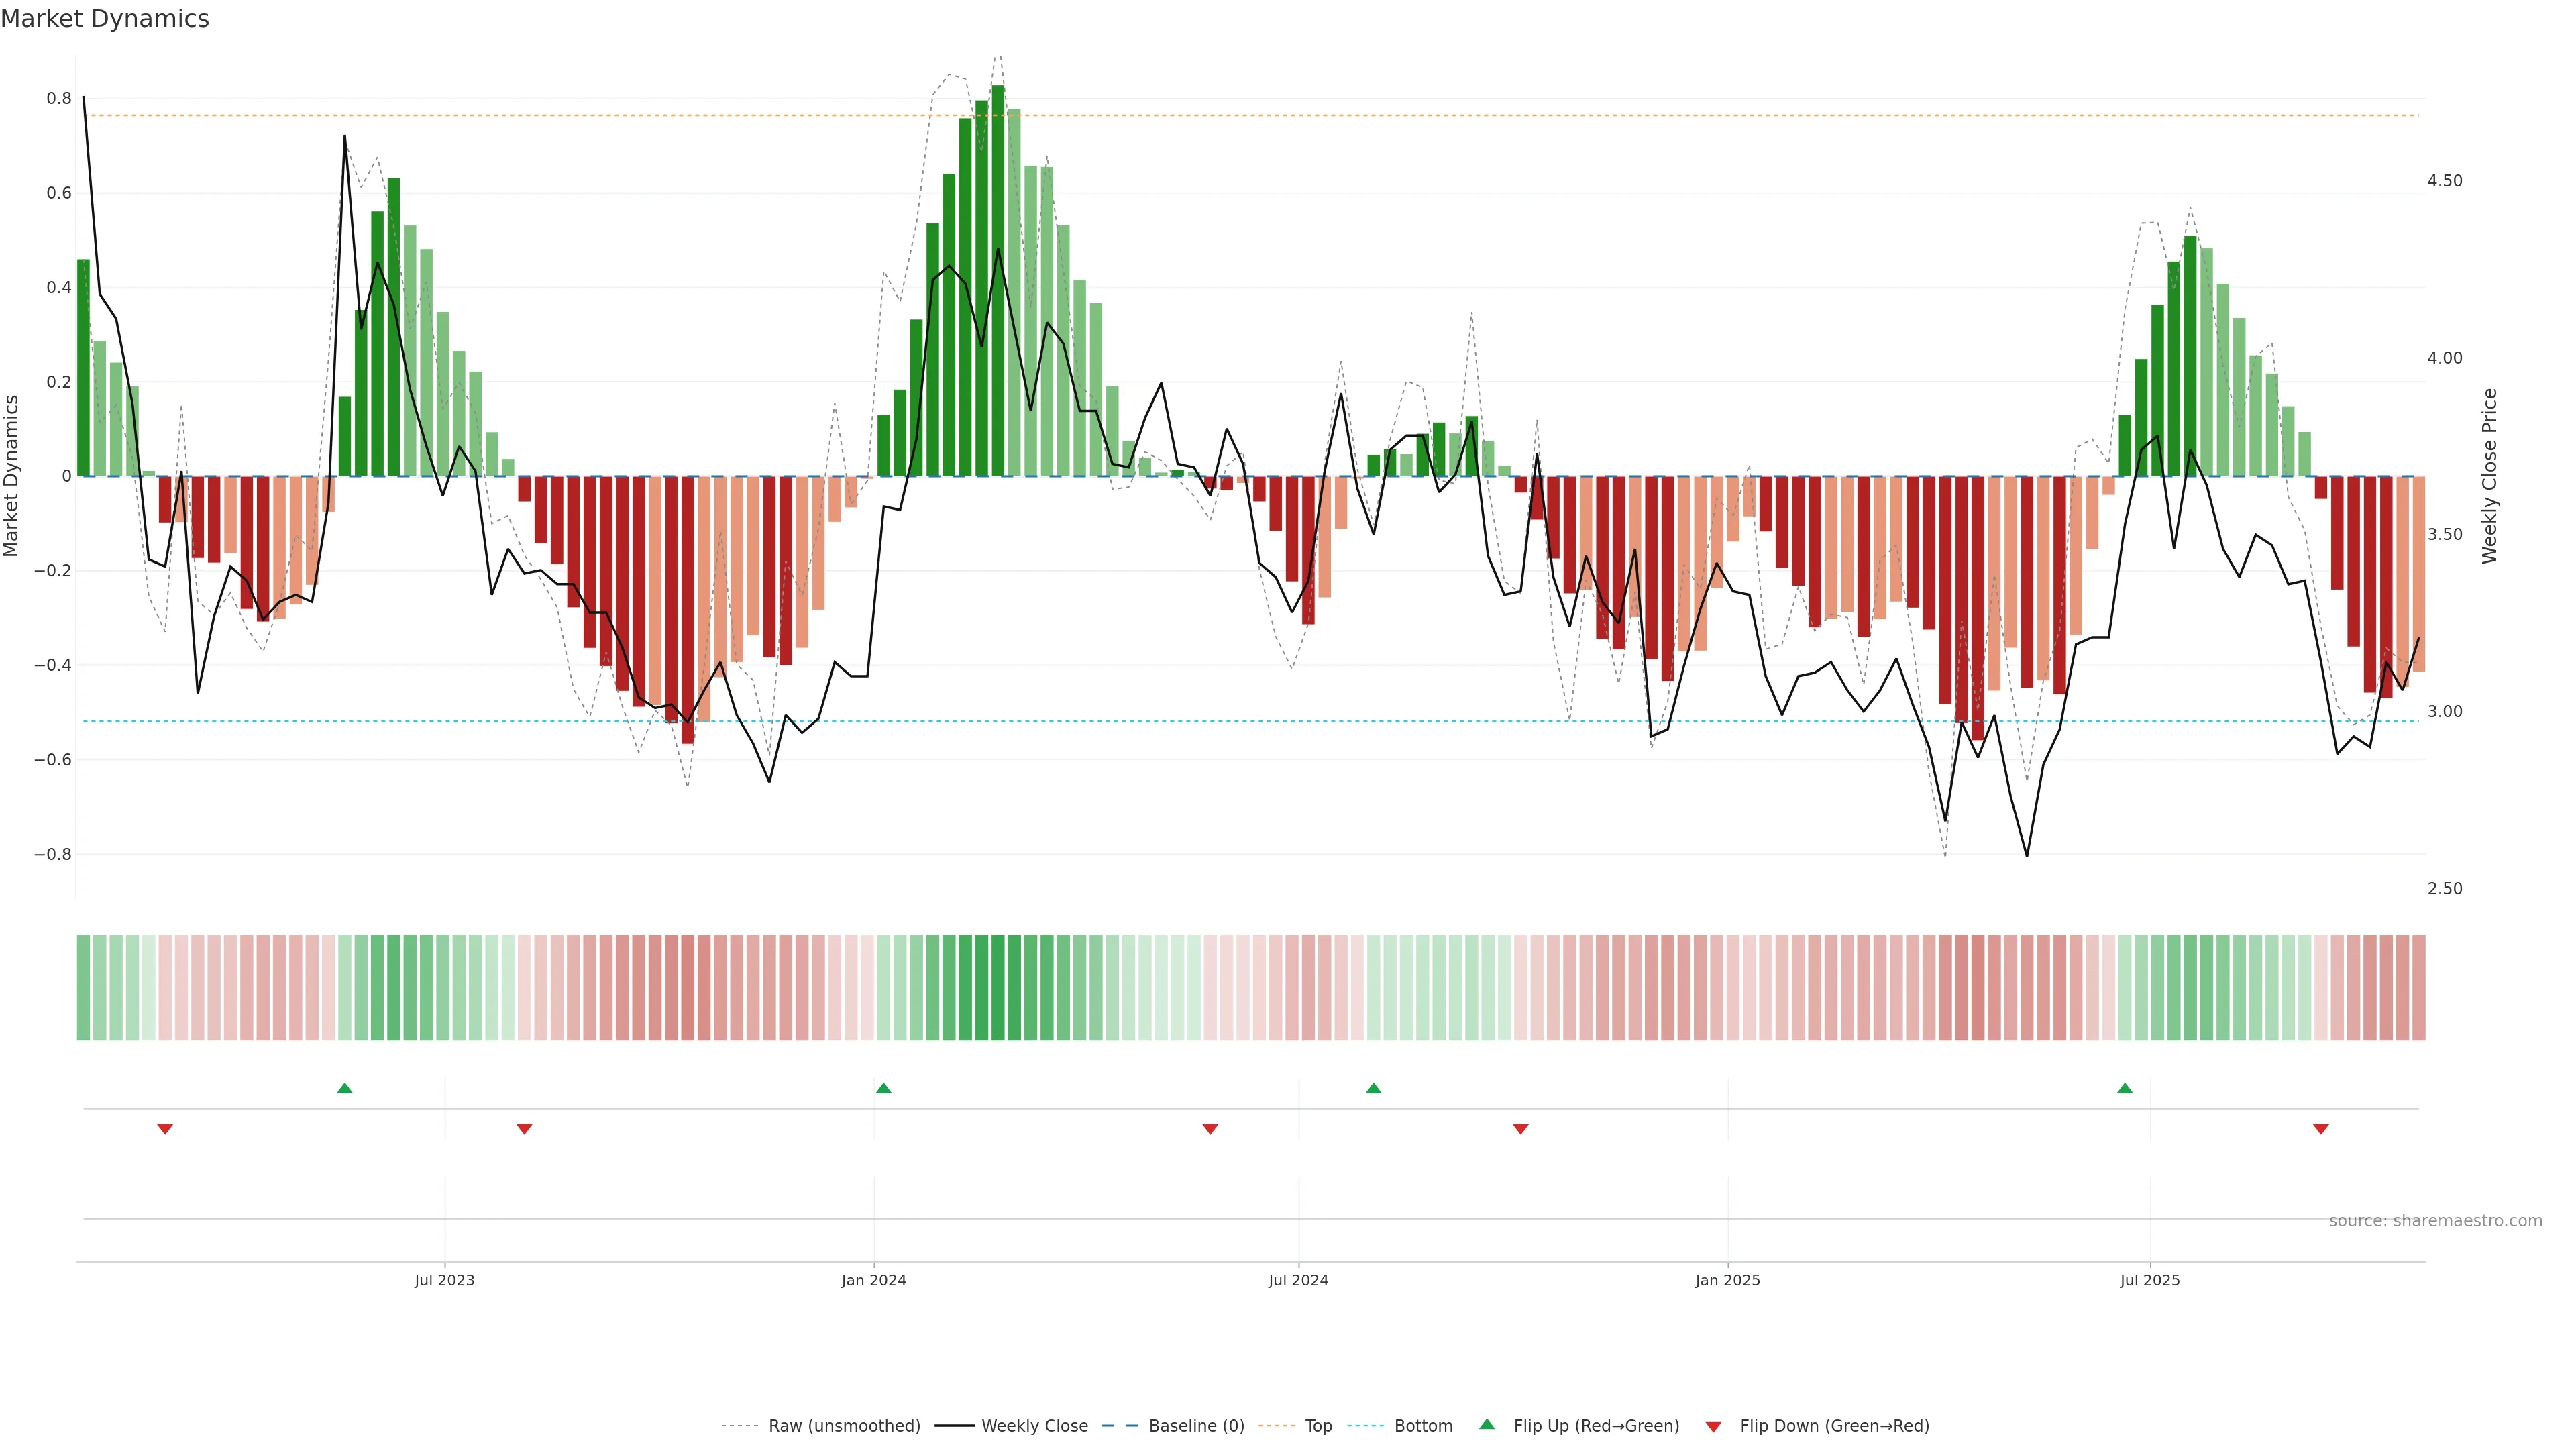The width and height of the screenshot is (2576, 1449).
Task: Click the Jan 2025 x-axis label
Action: pos(1727,1280)
